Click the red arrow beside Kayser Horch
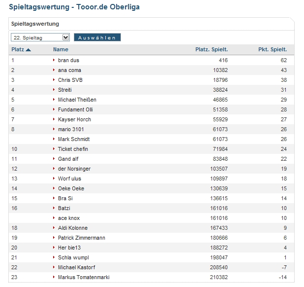Screen dimensions: 304x287 pos(54,119)
